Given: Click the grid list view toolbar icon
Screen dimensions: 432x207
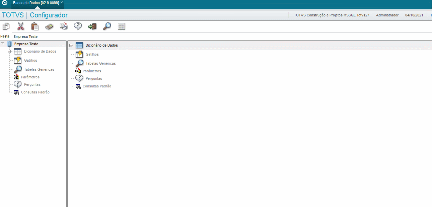Looking at the screenshot, I should click(122, 26).
